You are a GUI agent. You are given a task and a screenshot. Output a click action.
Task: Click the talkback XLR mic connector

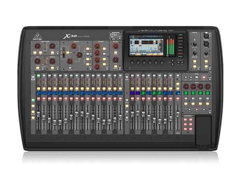tap(206, 44)
